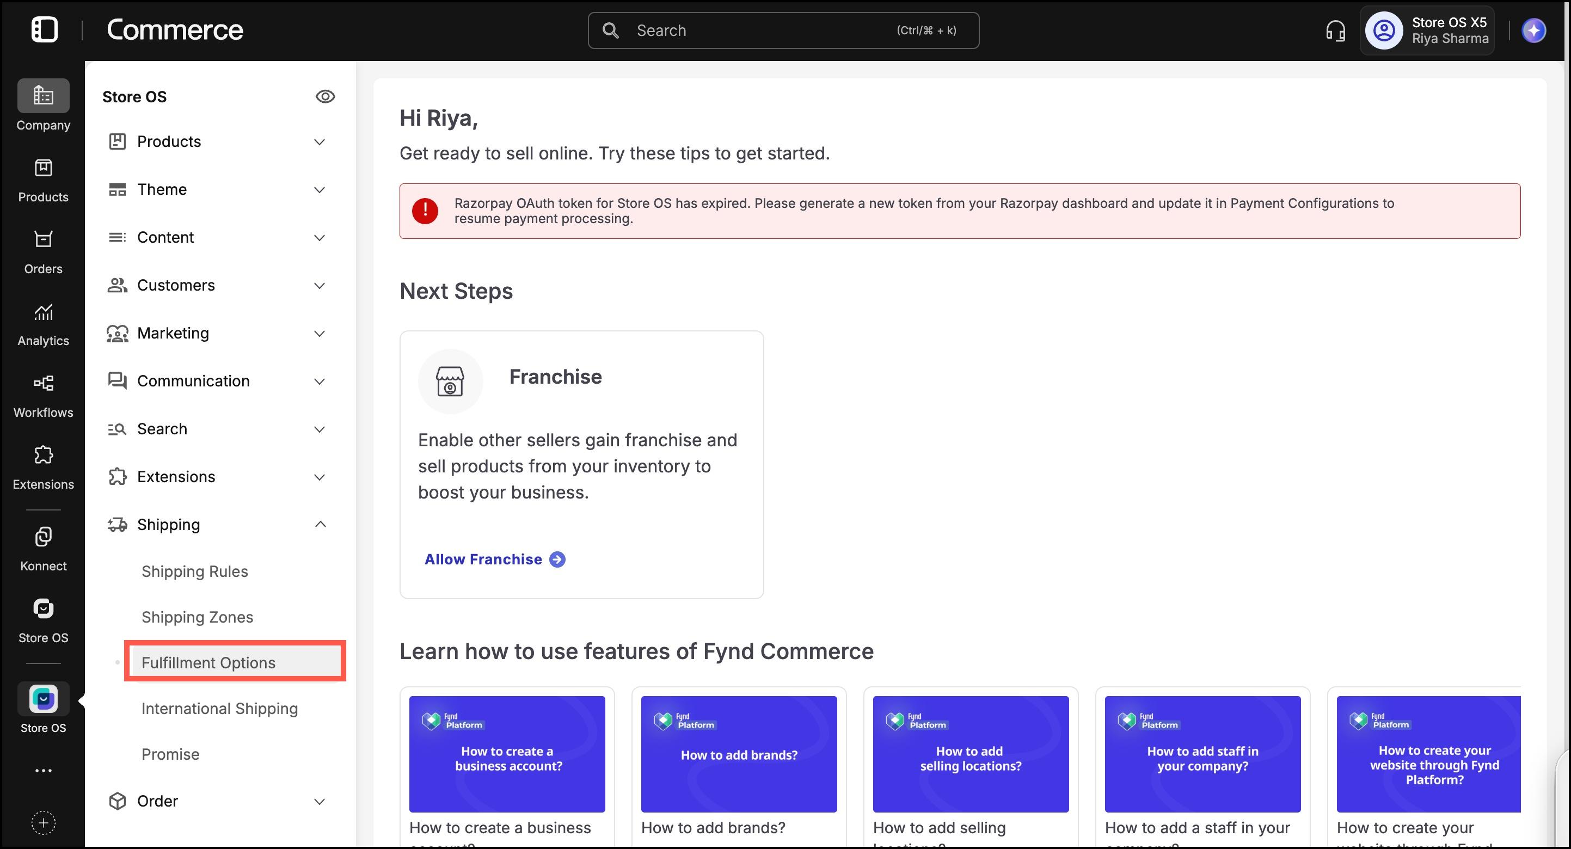Select the Communication menu label
The image size is (1571, 849).
[193, 380]
